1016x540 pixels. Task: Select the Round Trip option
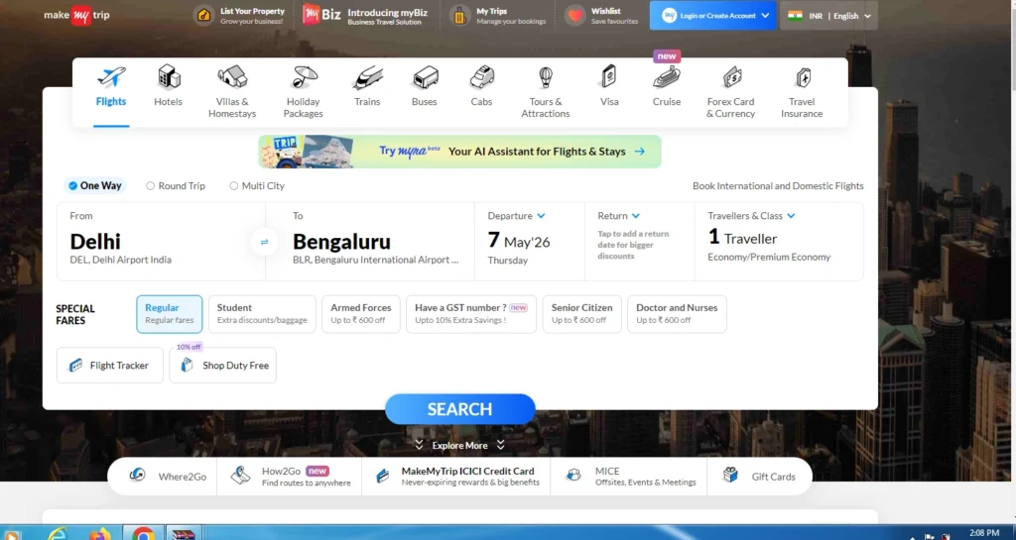point(176,185)
